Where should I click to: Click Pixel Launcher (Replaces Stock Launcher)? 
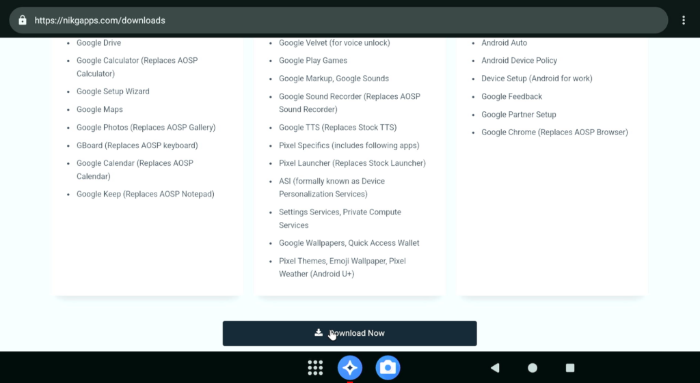(352, 163)
